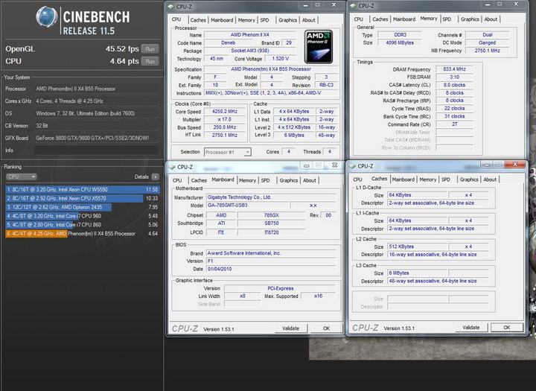Open the Graphics tab in Caches window
The image size is (536, 391).
pyautogui.click(x=469, y=179)
